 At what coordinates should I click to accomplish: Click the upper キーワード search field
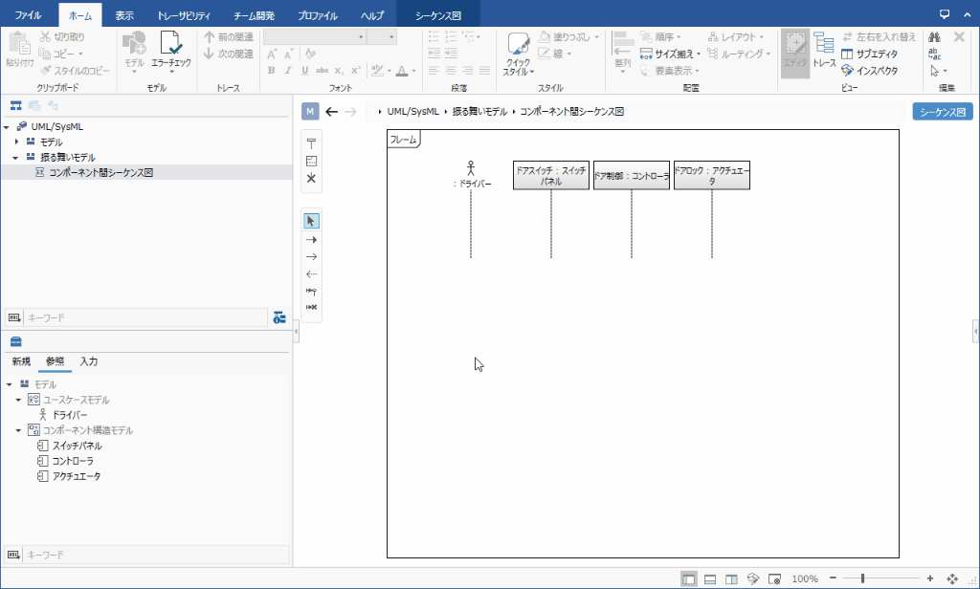click(x=144, y=316)
